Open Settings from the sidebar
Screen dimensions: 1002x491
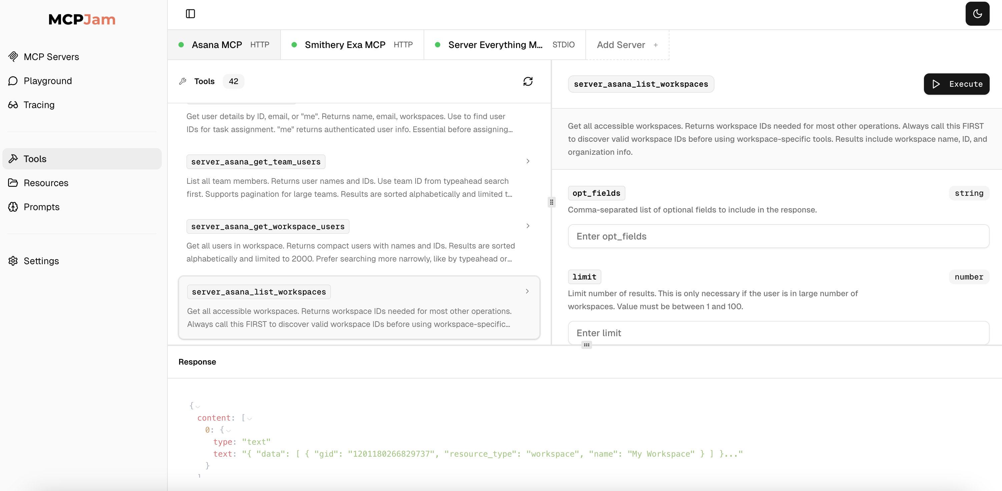click(41, 261)
